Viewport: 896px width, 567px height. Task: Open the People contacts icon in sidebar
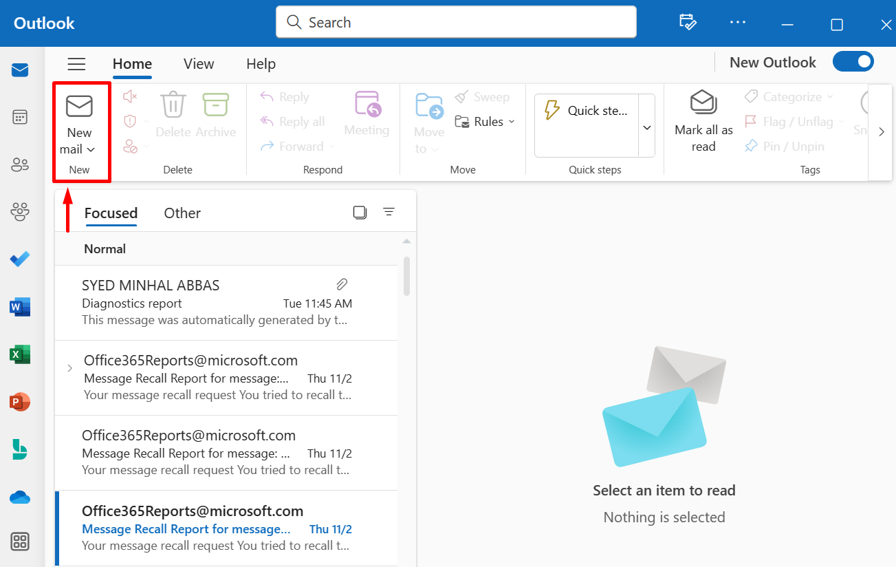pos(20,164)
